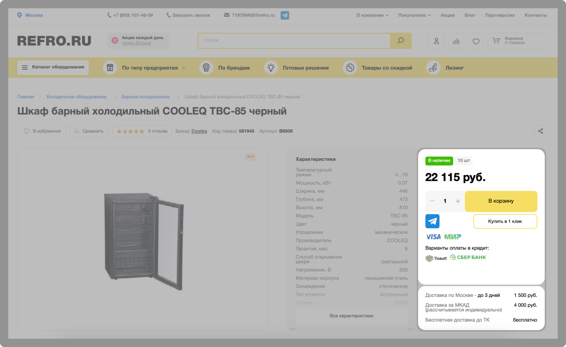Screen dimensions: 566x347
Task: Click the Москва location pin
Action: 20,15
